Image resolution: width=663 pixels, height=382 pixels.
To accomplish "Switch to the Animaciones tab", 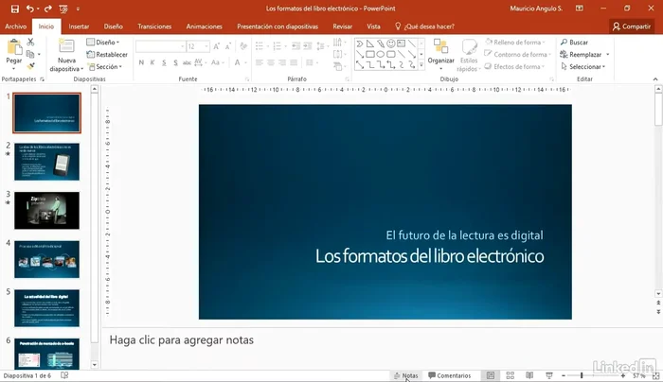I will point(205,26).
